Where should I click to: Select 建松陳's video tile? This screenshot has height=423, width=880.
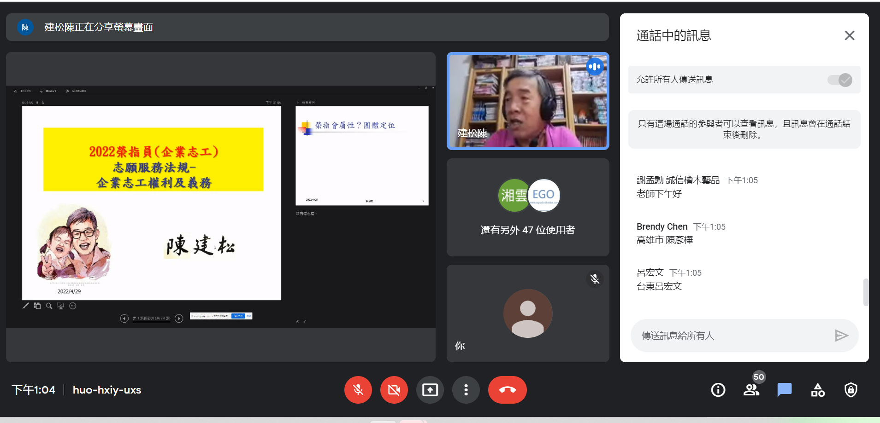pyautogui.click(x=527, y=101)
